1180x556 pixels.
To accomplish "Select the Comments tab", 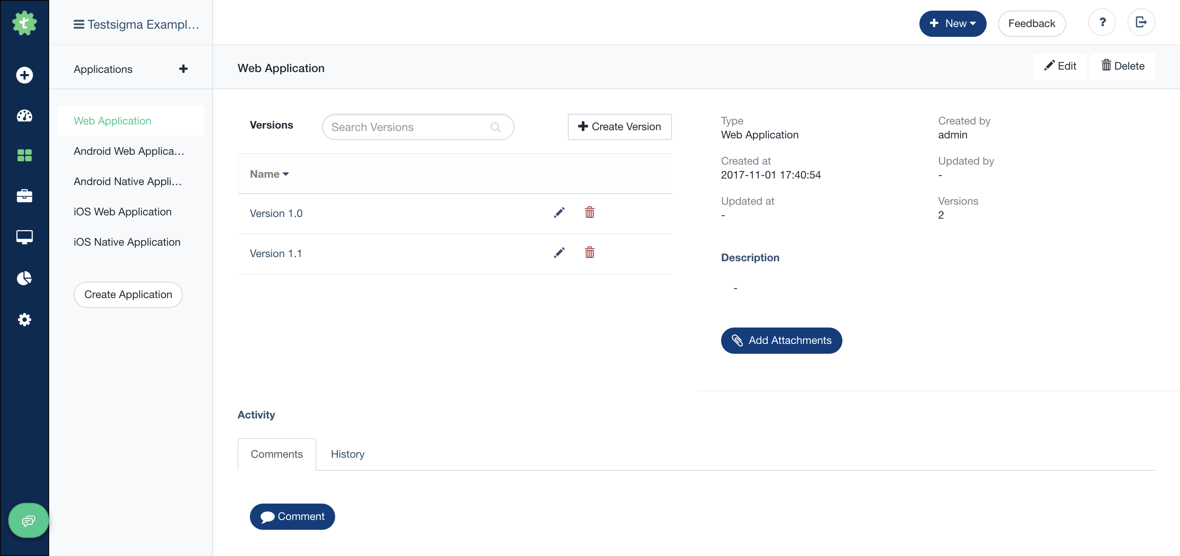I will click(277, 454).
